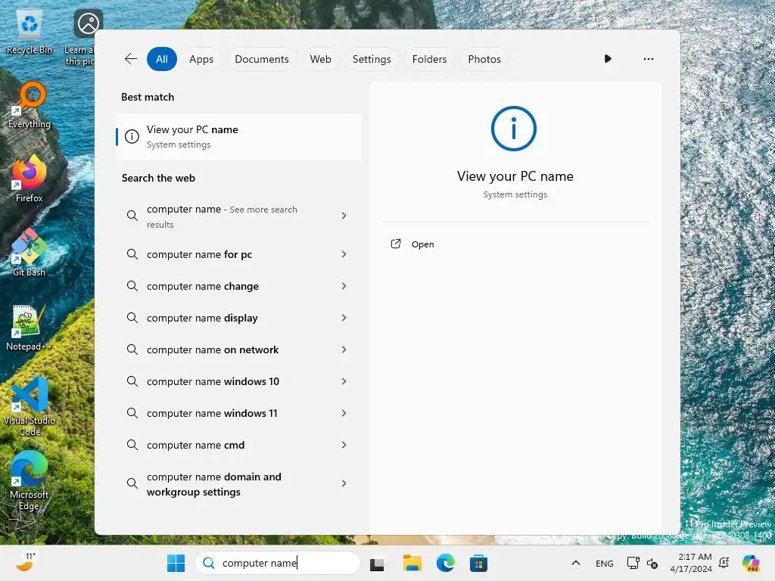Image resolution: width=775 pixels, height=581 pixels.
Task: Expand the 'computer name change' suggestion chevron
Action: click(x=344, y=286)
